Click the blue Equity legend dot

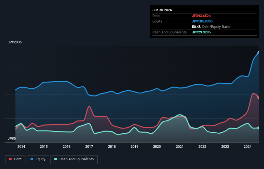point(32,159)
